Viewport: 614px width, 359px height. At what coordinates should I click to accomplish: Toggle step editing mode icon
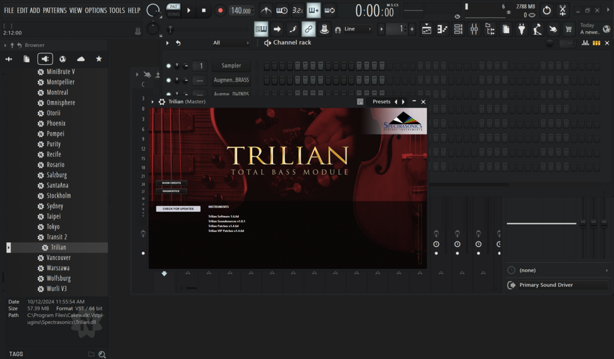click(x=293, y=29)
